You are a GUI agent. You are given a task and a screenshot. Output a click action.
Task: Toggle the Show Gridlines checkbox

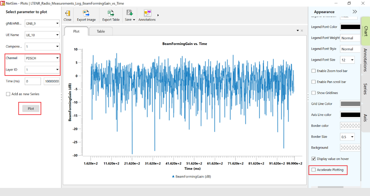(313, 93)
